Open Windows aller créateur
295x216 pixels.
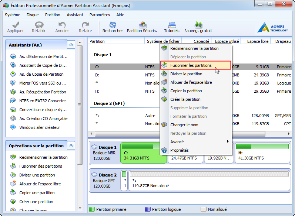click(x=35, y=127)
